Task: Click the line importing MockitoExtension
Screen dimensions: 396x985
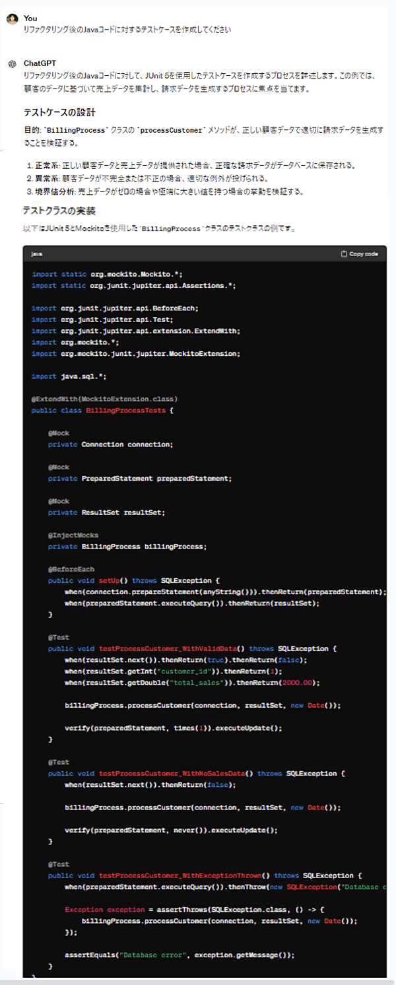Action: coord(136,353)
